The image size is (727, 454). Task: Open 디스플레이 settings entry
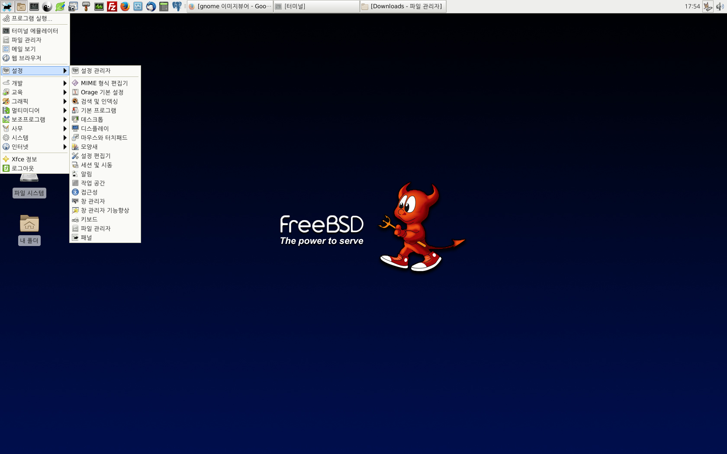(x=105, y=128)
